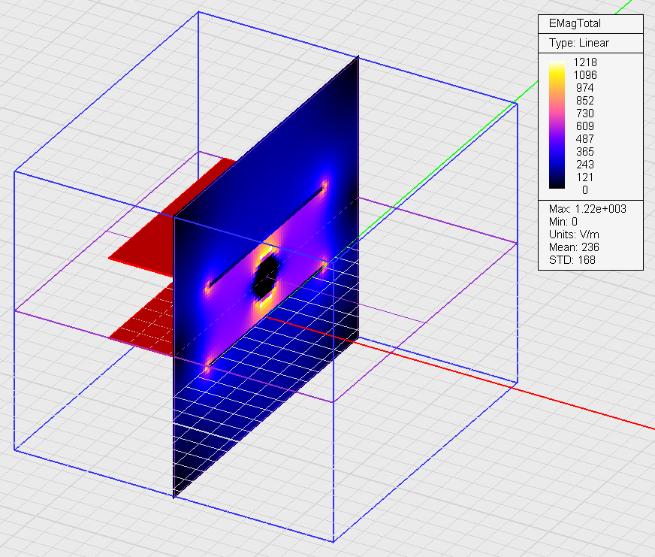This screenshot has width=655, height=557.
Task: Click the purple middle of the color scale bar
Action: [x=557, y=128]
